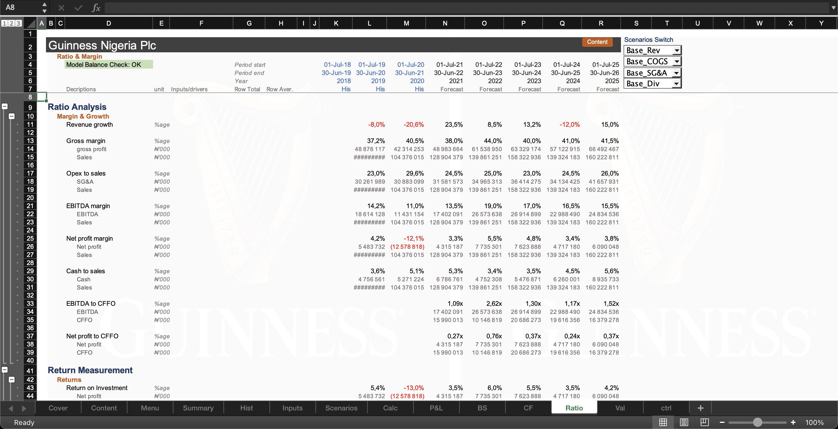Click the Return on Investment label
The image size is (838, 429).
pos(97,388)
